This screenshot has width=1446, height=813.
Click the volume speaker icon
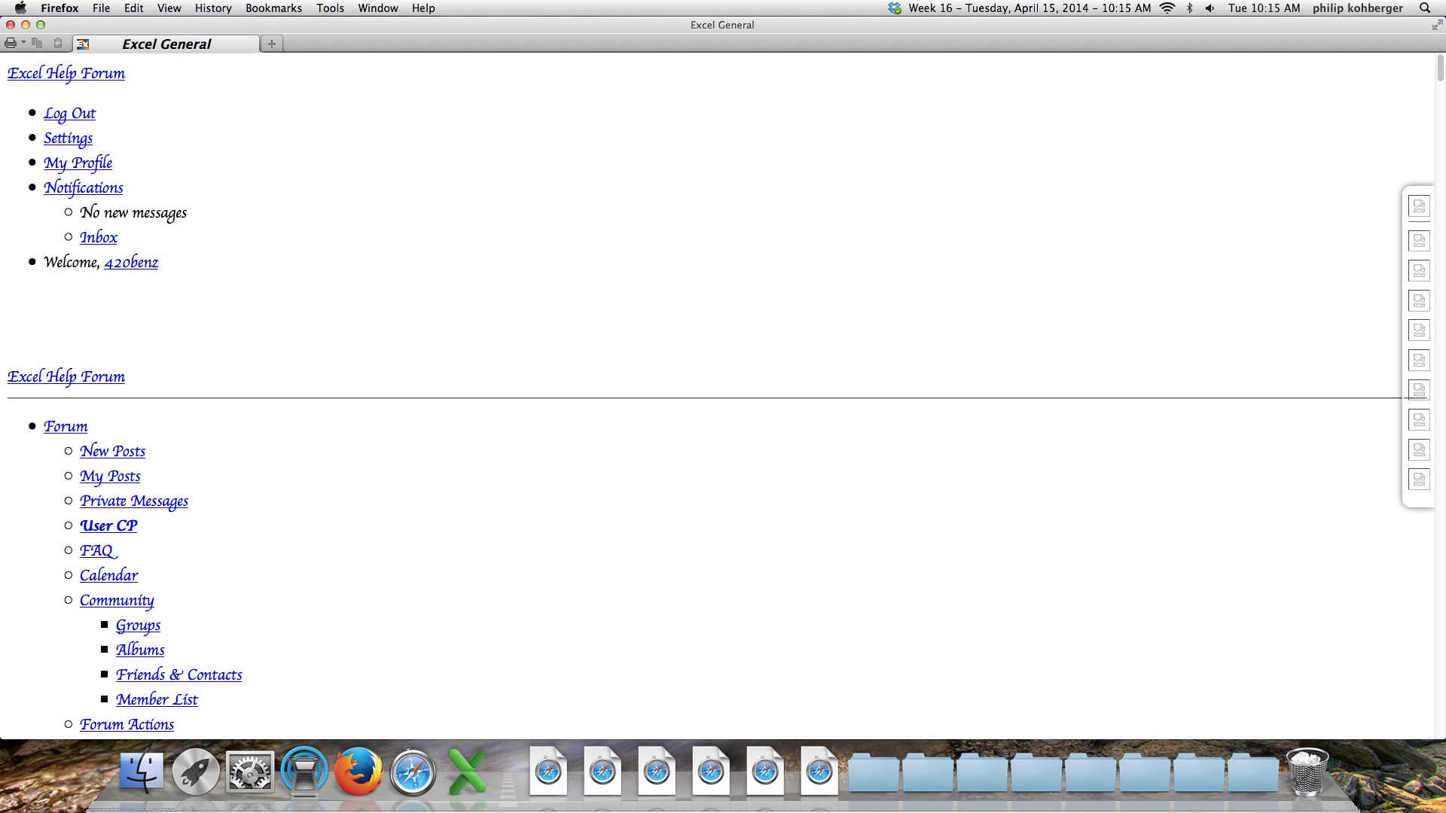pyautogui.click(x=1210, y=8)
